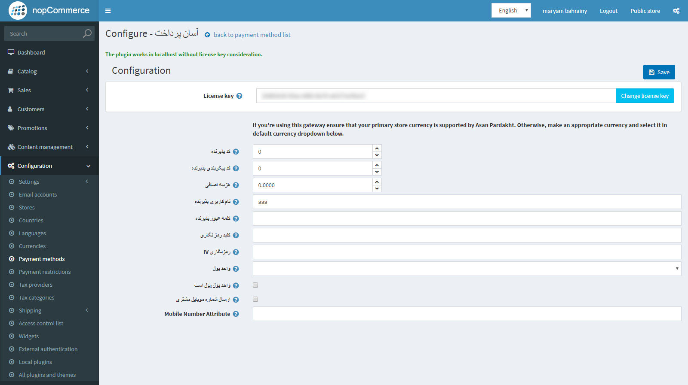Open the Public store link

tap(645, 11)
